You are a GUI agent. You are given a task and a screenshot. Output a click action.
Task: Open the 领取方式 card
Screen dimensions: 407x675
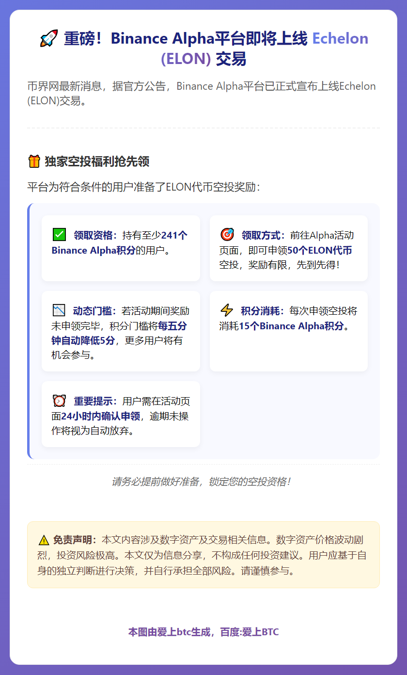coord(289,248)
